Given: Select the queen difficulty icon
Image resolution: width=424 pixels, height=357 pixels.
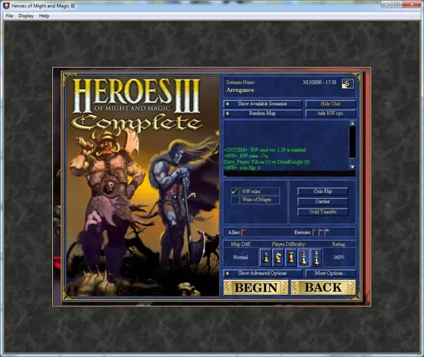Looking at the screenshot, I should click(303, 258).
